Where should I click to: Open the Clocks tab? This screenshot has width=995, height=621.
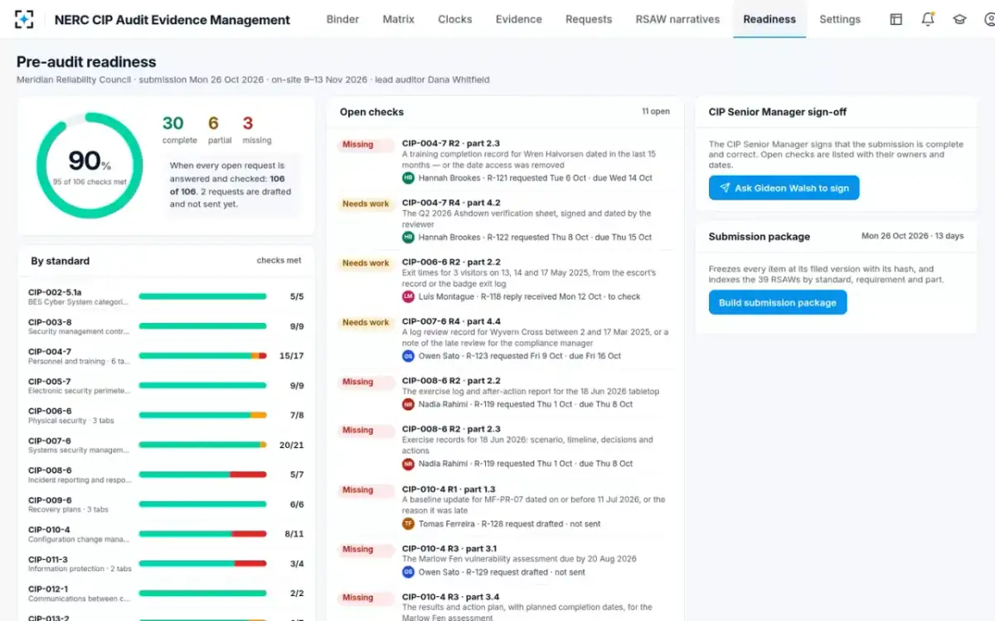pos(455,19)
